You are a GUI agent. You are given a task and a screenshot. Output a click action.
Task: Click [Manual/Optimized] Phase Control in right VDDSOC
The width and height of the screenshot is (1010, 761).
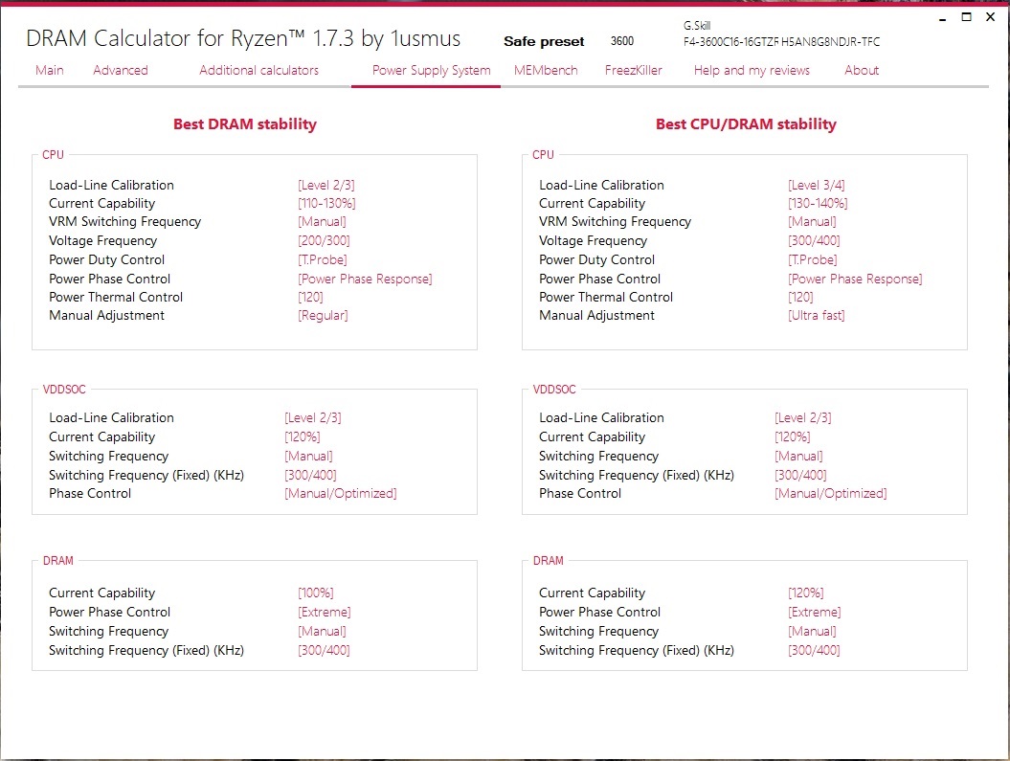[x=831, y=493]
